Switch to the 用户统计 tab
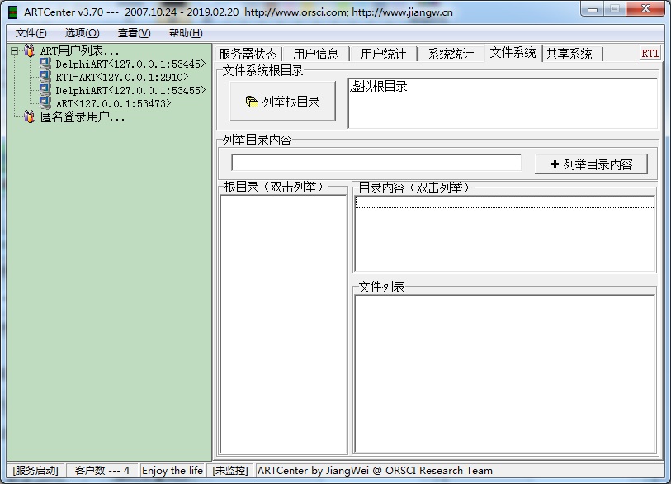This screenshot has width=671, height=484. coord(383,54)
